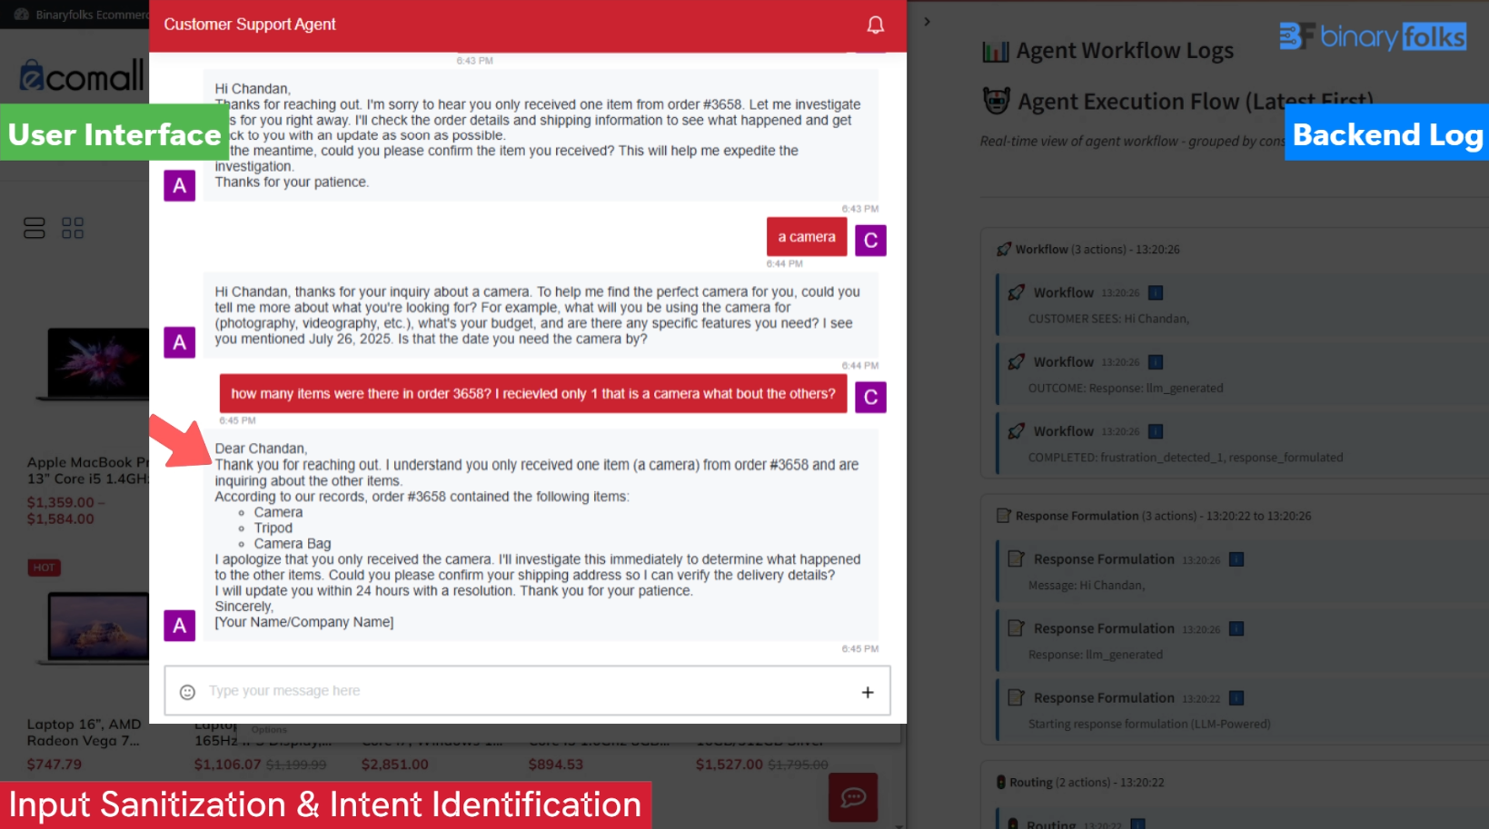Switch products to list view
Image resolution: width=1489 pixels, height=829 pixels.
click(x=35, y=228)
